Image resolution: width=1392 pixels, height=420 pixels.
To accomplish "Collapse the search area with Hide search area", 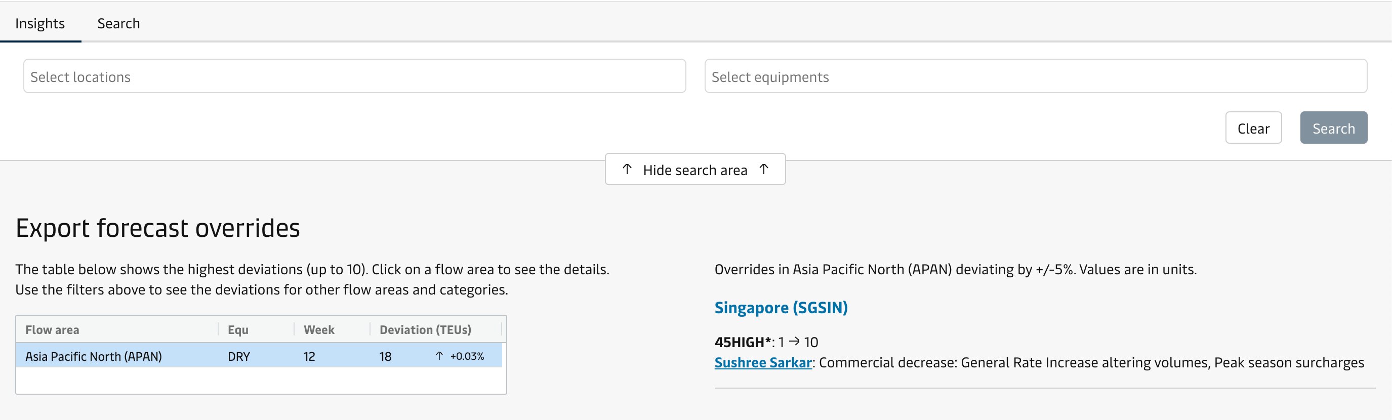I will pos(695,170).
